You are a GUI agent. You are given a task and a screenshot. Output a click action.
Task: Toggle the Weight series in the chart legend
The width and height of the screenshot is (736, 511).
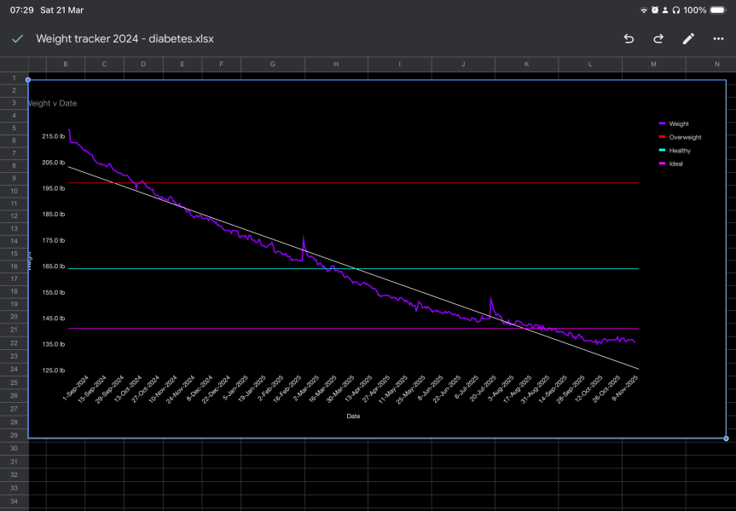coord(679,123)
